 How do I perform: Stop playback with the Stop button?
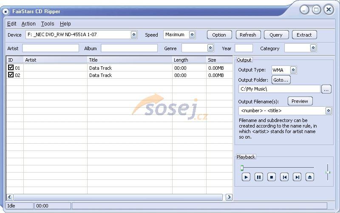272,177
